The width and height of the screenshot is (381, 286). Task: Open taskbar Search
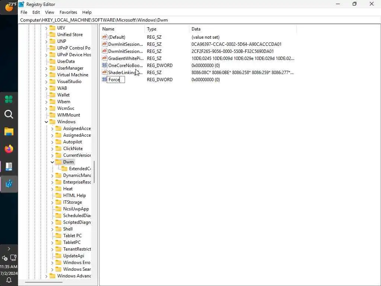point(9,114)
